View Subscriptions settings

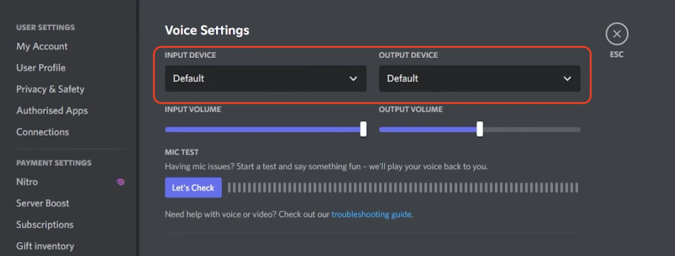pos(45,225)
